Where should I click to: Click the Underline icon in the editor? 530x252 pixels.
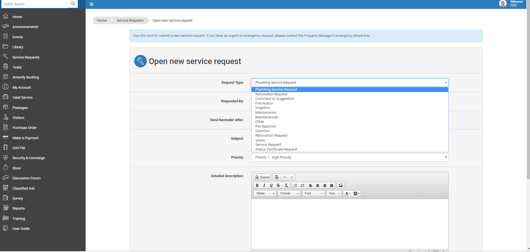pyautogui.click(x=271, y=185)
